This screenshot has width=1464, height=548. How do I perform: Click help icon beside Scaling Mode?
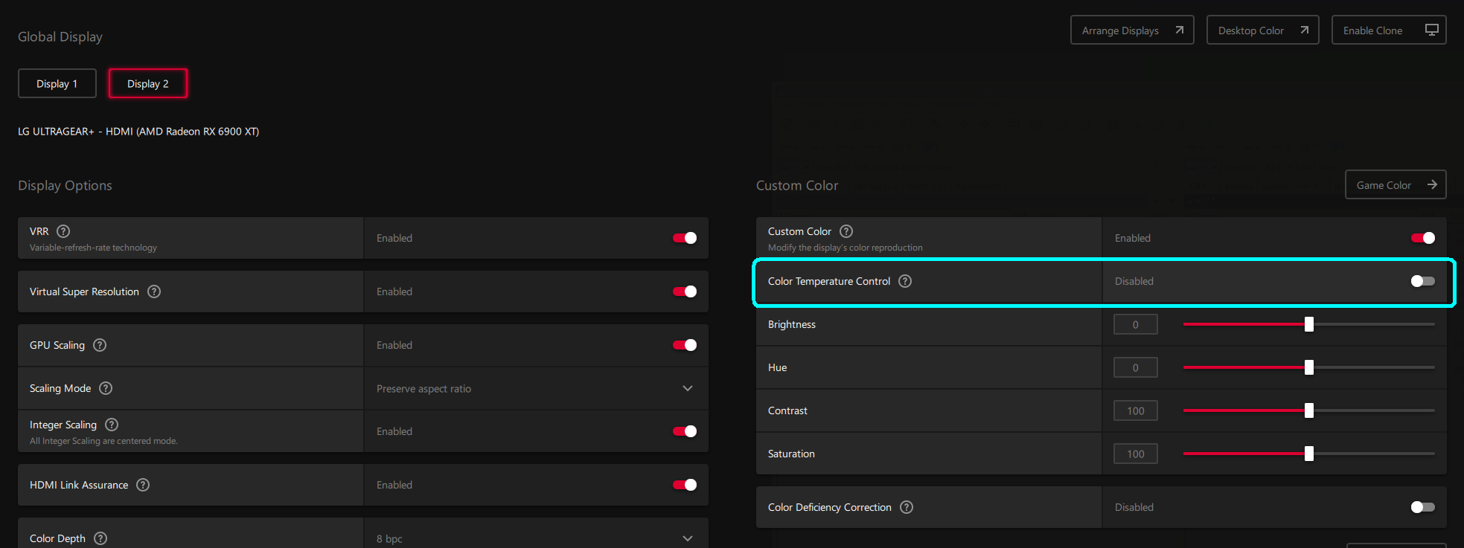pyautogui.click(x=106, y=388)
